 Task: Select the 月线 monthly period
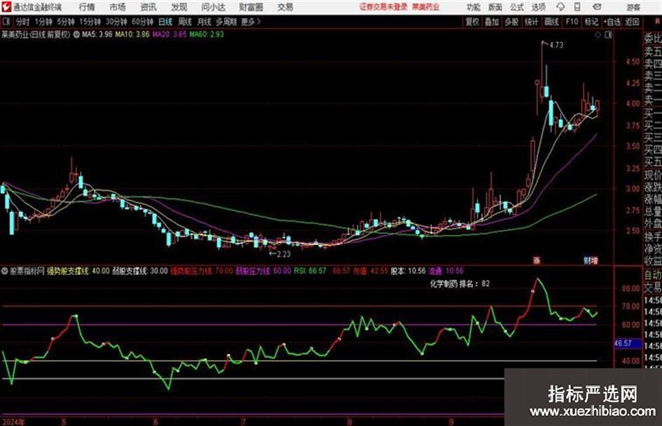204,22
